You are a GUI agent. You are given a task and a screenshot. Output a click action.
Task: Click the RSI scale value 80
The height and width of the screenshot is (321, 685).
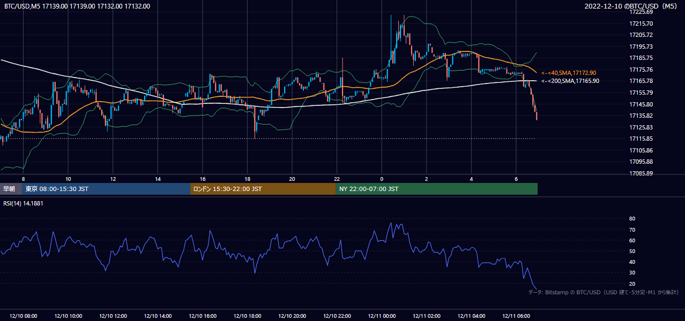coord(632,219)
